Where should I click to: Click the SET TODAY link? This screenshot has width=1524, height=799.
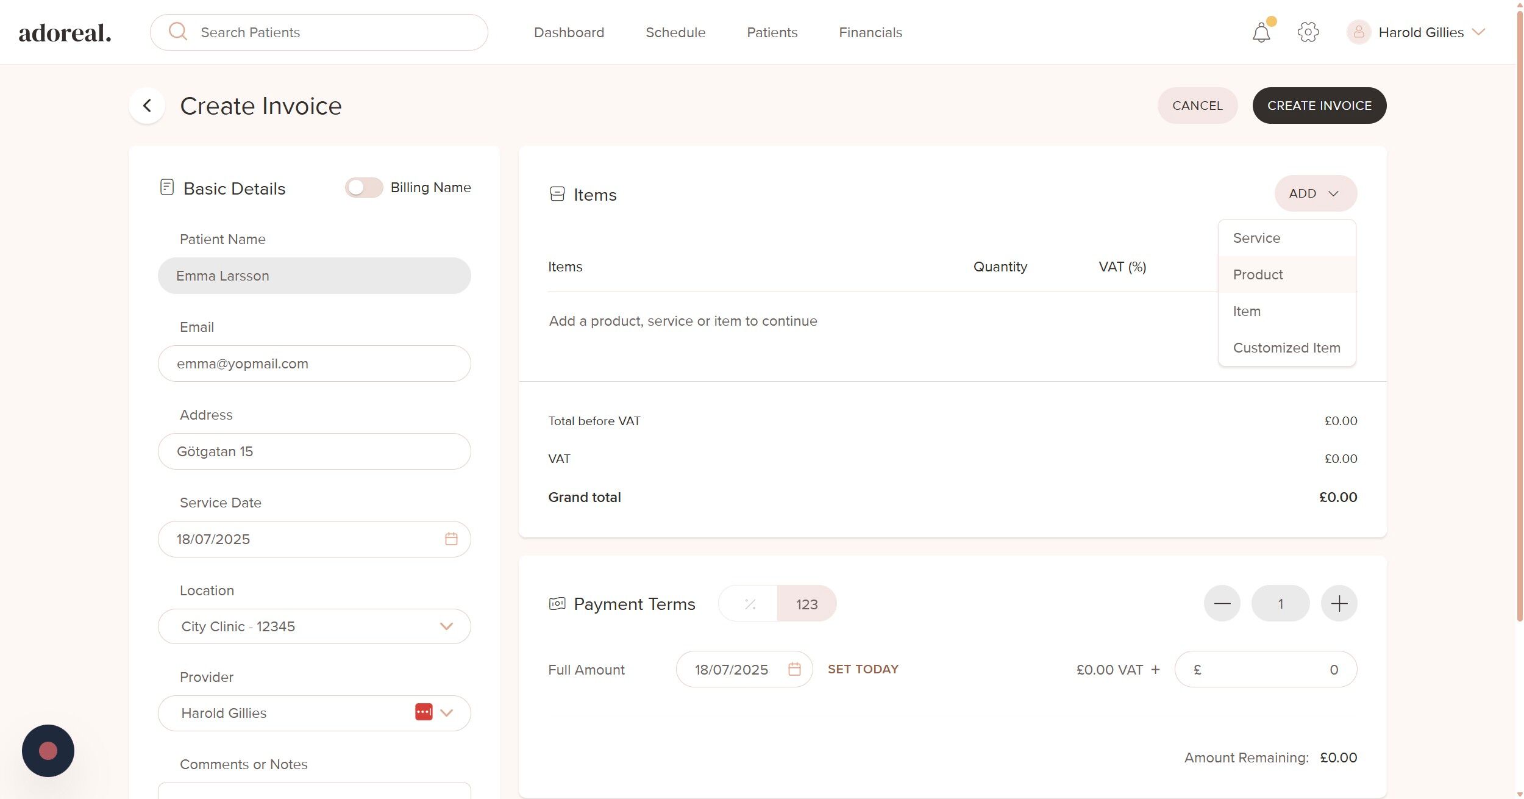pos(863,669)
